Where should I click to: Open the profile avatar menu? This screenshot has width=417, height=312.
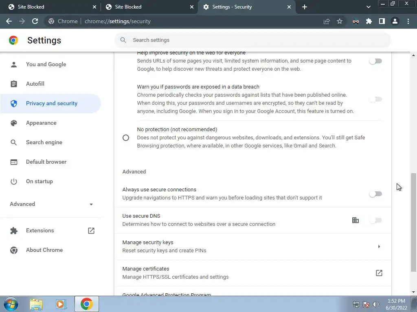click(395, 21)
